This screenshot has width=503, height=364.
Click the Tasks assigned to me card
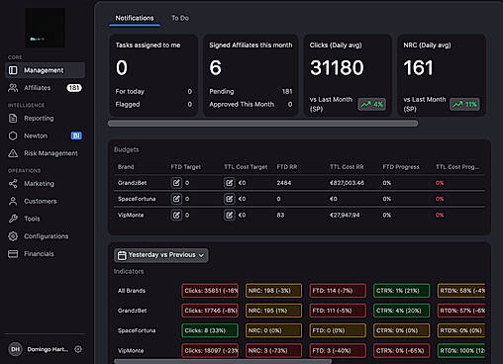[153, 75]
